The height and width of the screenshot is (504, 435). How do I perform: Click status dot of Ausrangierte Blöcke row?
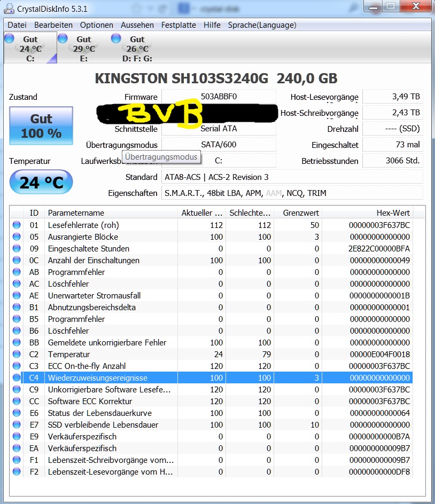click(x=17, y=237)
